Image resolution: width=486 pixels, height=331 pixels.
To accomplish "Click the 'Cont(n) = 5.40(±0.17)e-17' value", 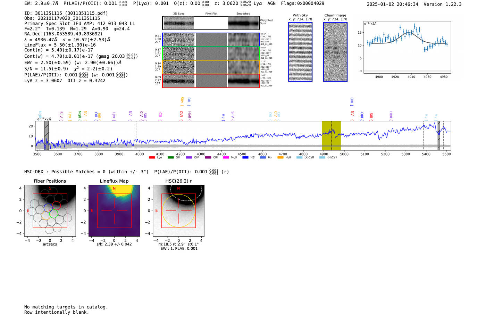I will (59, 50).
